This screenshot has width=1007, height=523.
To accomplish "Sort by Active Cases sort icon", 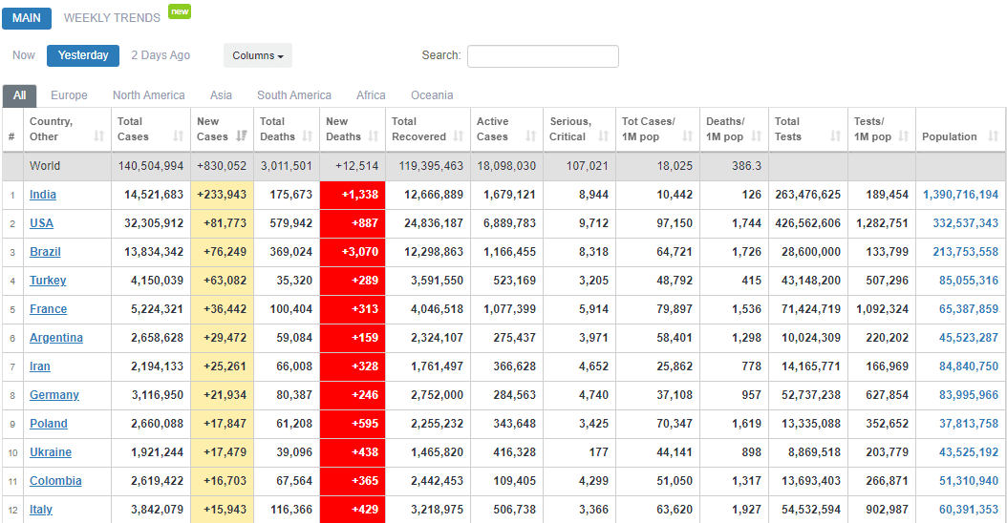I will coord(531,136).
